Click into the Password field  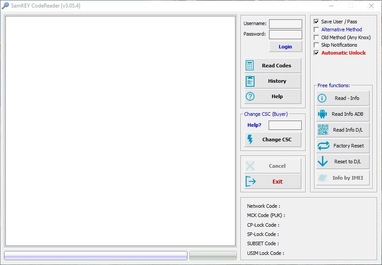coord(285,34)
